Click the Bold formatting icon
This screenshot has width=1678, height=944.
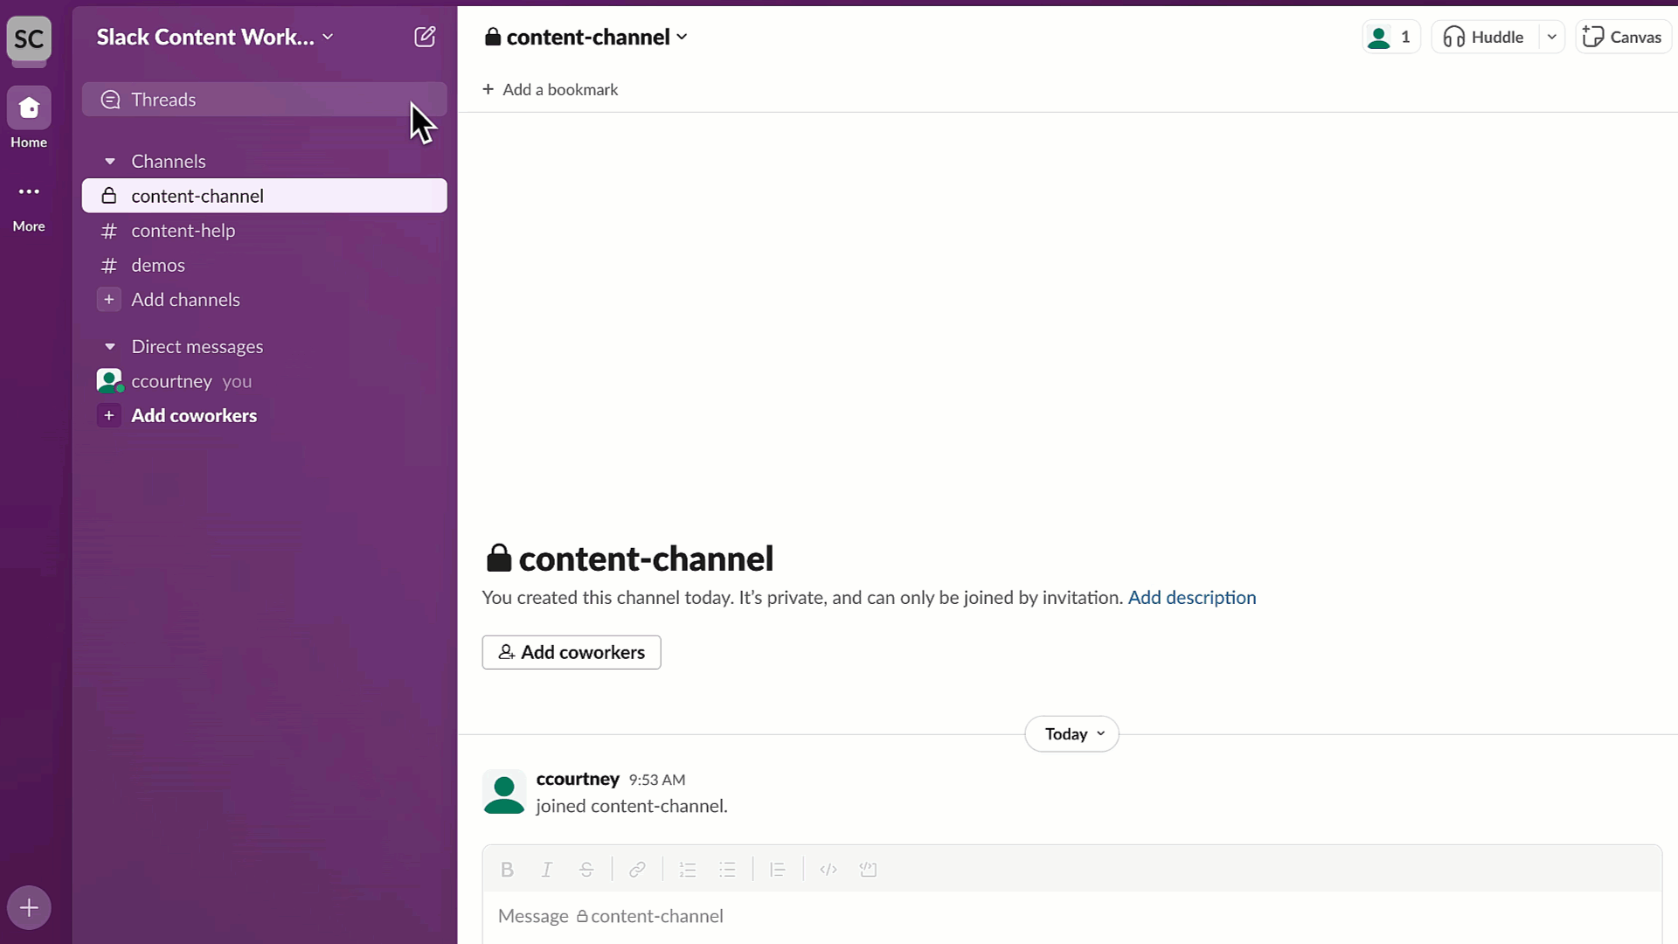[506, 869]
